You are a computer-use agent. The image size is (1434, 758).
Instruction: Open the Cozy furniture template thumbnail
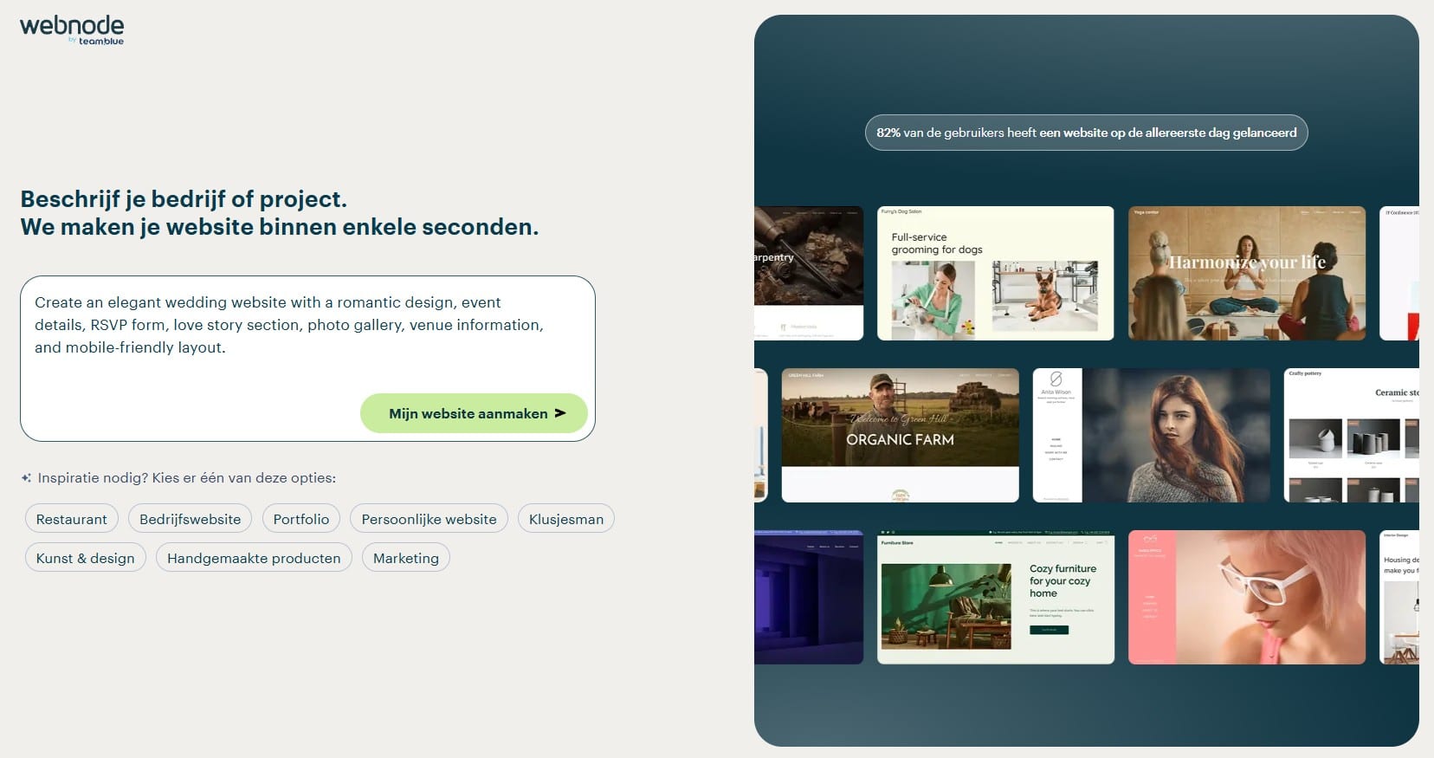(x=995, y=597)
